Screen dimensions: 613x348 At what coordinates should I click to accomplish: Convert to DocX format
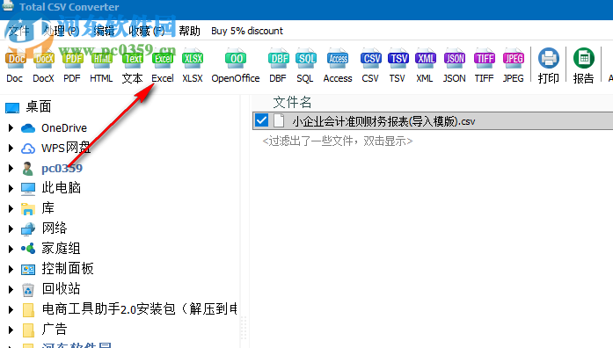pos(43,67)
